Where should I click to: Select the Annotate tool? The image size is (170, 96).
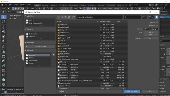pos(4,46)
